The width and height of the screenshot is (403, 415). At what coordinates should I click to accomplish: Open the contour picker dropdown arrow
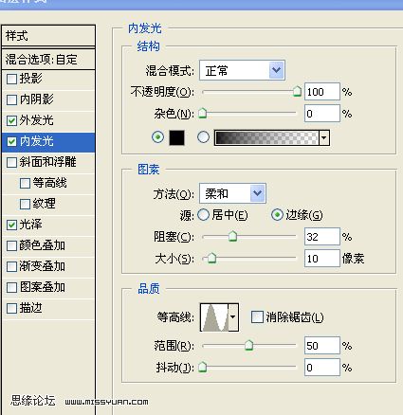pos(233,316)
